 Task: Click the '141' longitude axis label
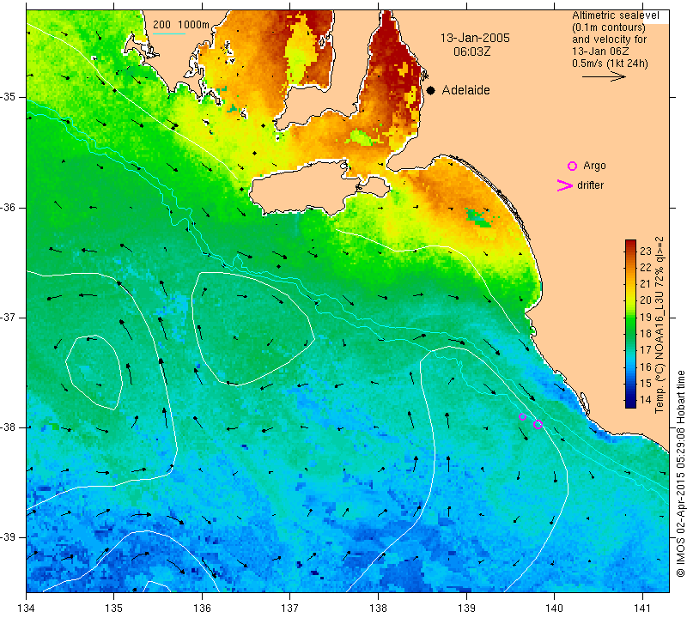click(642, 609)
